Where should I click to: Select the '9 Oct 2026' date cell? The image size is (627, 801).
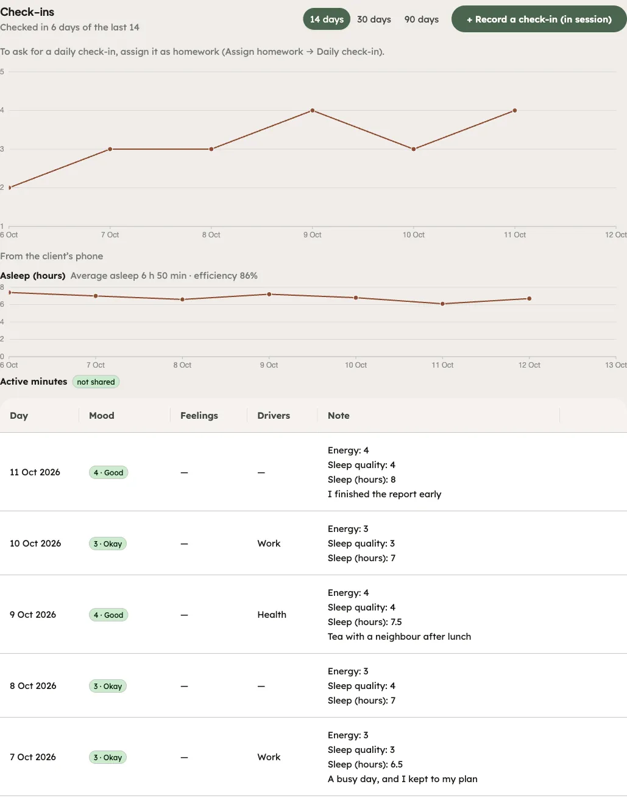[x=33, y=615]
